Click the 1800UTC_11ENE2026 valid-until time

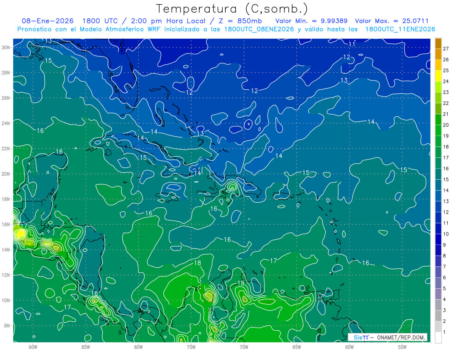400,29
